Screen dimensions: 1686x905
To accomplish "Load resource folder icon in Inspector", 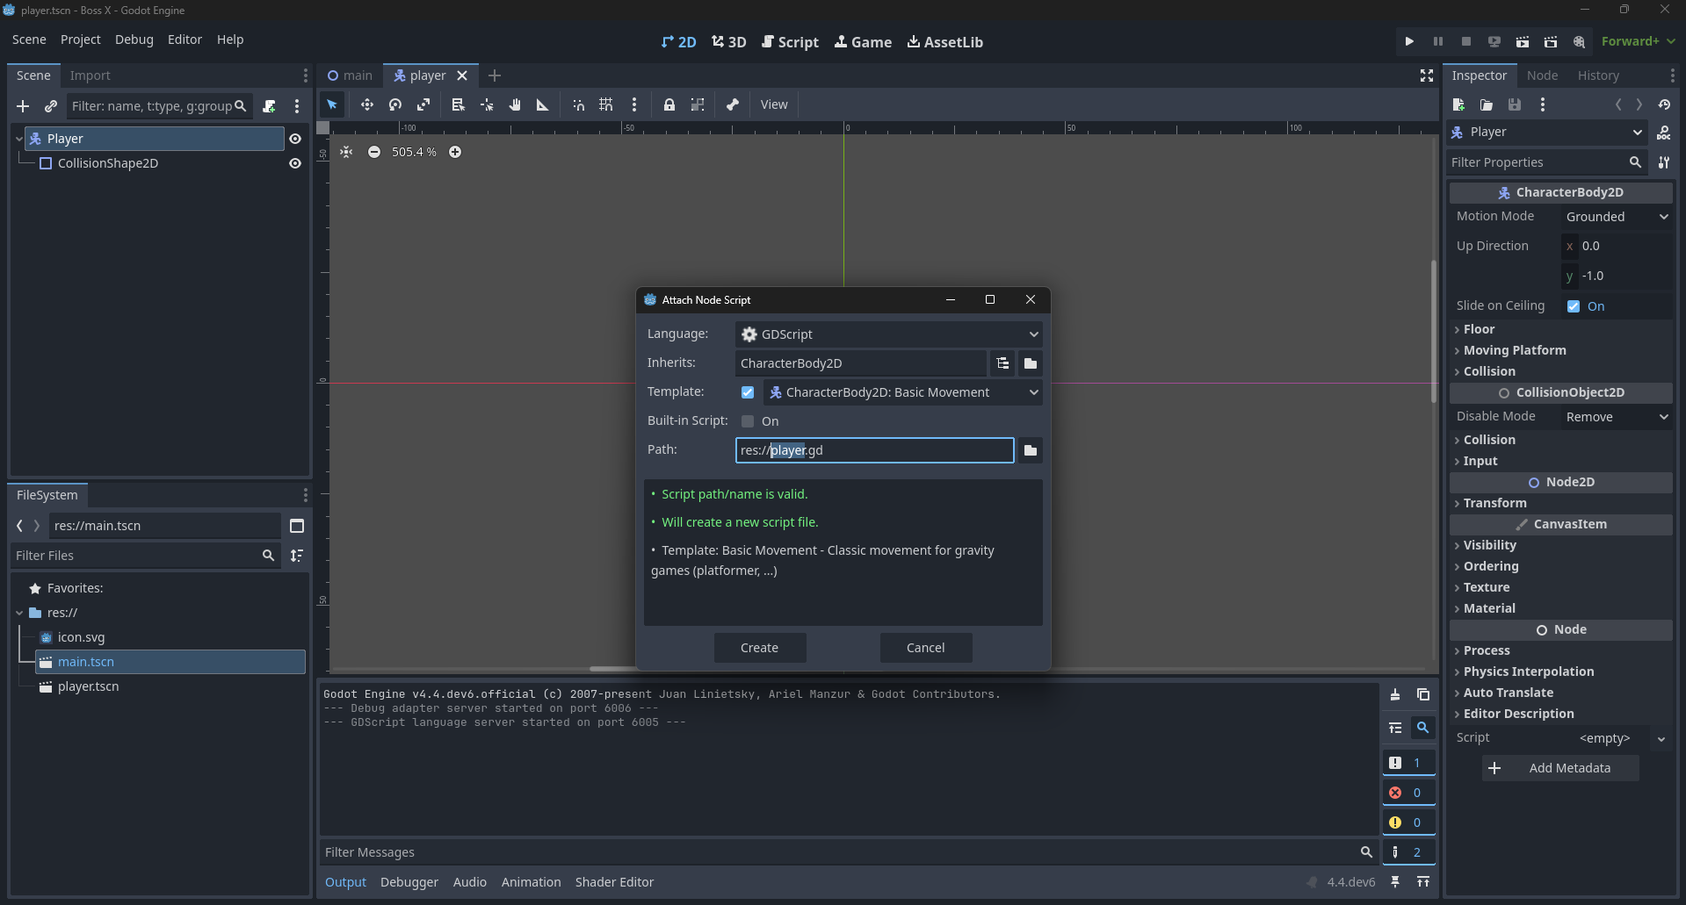I will [1487, 104].
